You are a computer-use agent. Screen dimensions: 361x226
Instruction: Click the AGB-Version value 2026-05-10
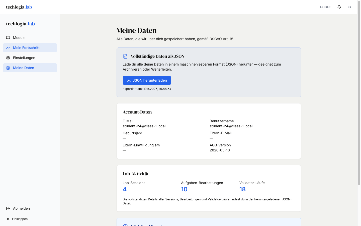[220, 150]
